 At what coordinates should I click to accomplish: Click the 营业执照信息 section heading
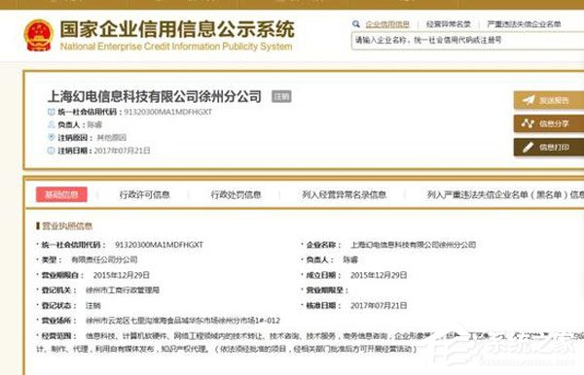coord(67,225)
